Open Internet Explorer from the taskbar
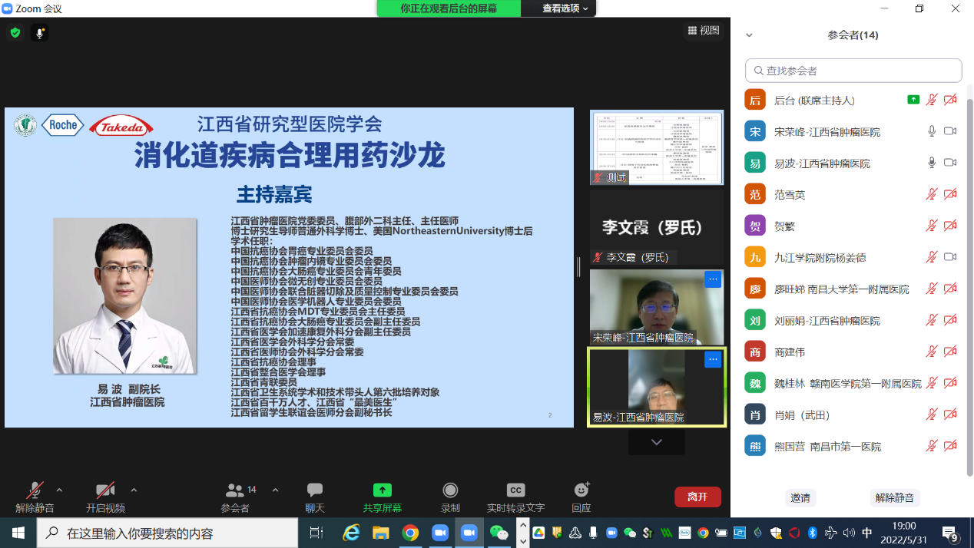The image size is (974, 548). [x=351, y=533]
